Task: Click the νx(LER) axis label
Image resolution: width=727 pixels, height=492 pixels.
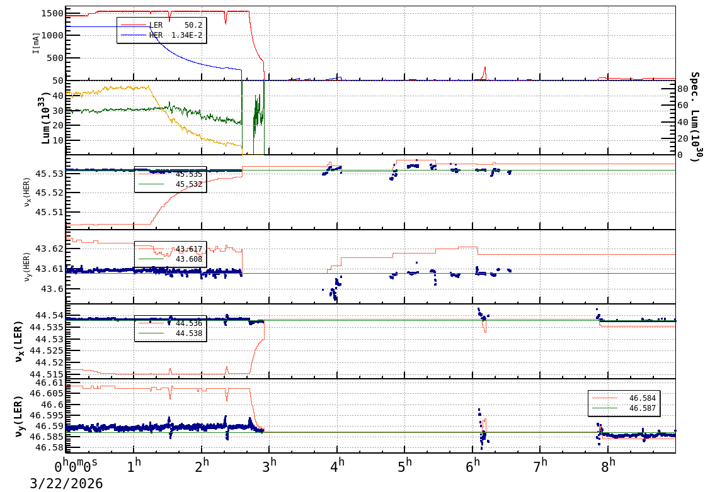Action: click(x=19, y=341)
